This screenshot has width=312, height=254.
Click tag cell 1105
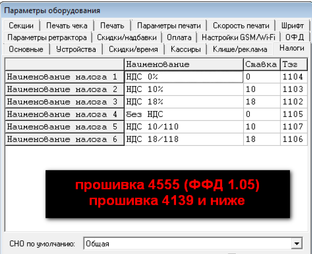(x=294, y=114)
